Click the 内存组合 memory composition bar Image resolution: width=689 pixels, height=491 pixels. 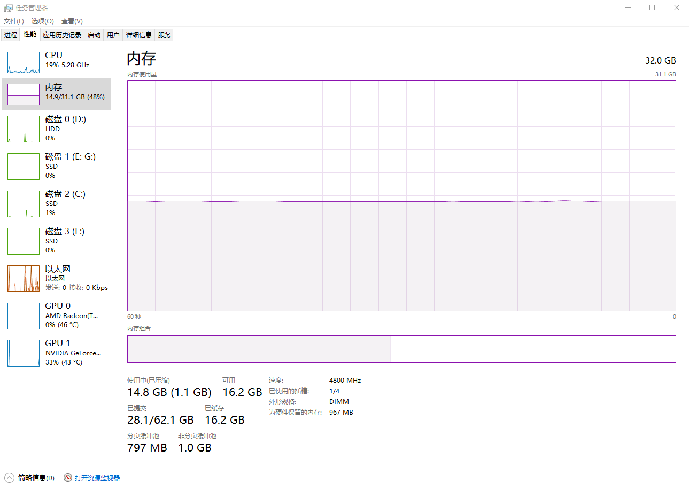coord(401,349)
